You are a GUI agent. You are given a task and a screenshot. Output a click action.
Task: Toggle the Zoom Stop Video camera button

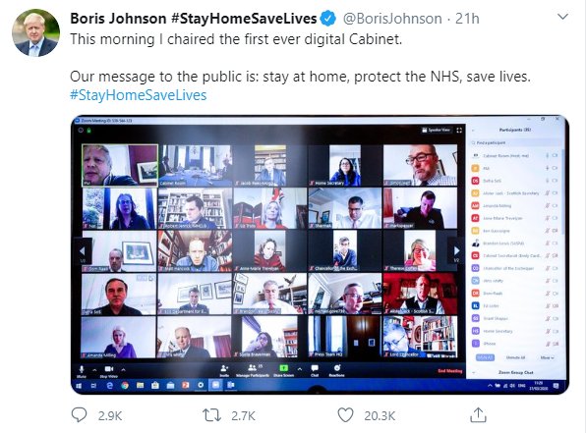pos(109,371)
